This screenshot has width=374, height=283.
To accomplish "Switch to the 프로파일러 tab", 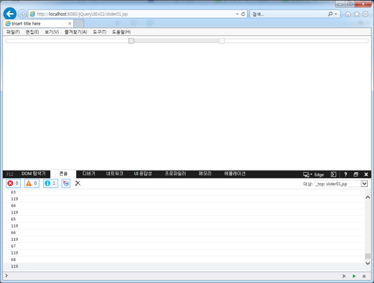I will point(175,174).
